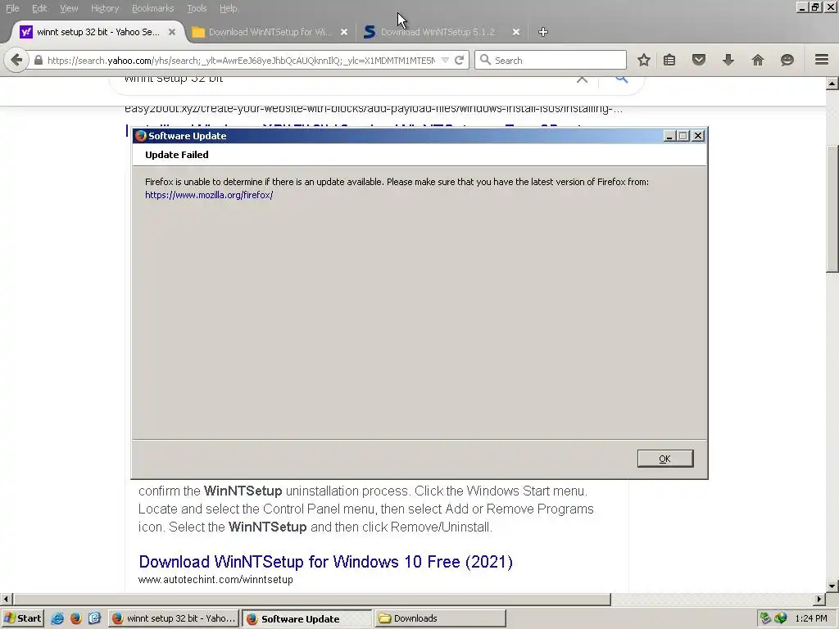The width and height of the screenshot is (839, 629).
Task: Click the first system tray icon
Action: (x=765, y=618)
